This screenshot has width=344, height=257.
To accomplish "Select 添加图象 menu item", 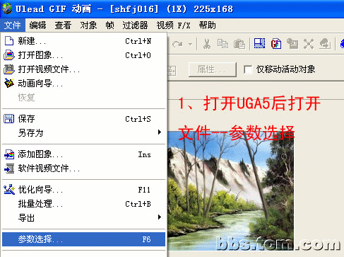I will coord(83,154).
